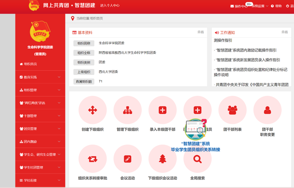Image resolution: width=294 pixels, height=188 pixels.
Task: Select 学生会、研究生会管理 sidebar item
Action: click(x=40, y=155)
